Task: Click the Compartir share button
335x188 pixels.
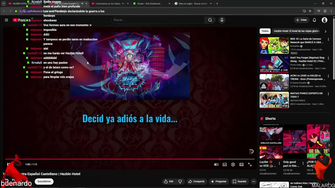Action: (196, 181)
